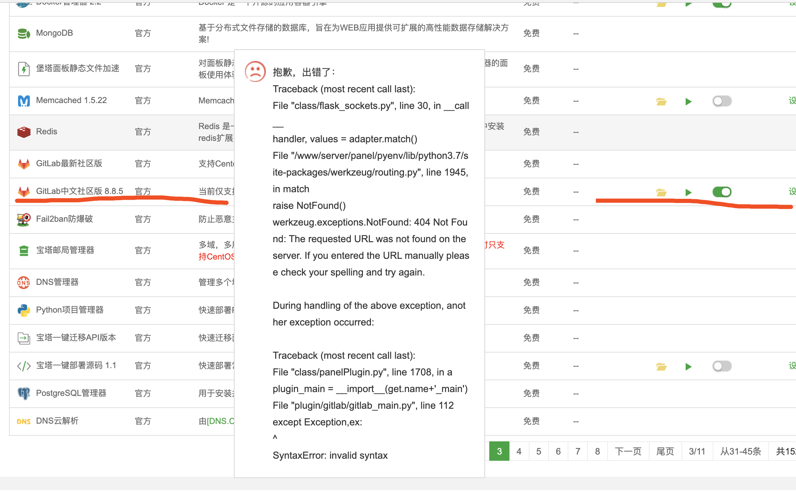This screenshot has width=796, height=492.
Task: Click the 宝塔一键部署源码 1.1 plugin name
Action: coord(76,365)
